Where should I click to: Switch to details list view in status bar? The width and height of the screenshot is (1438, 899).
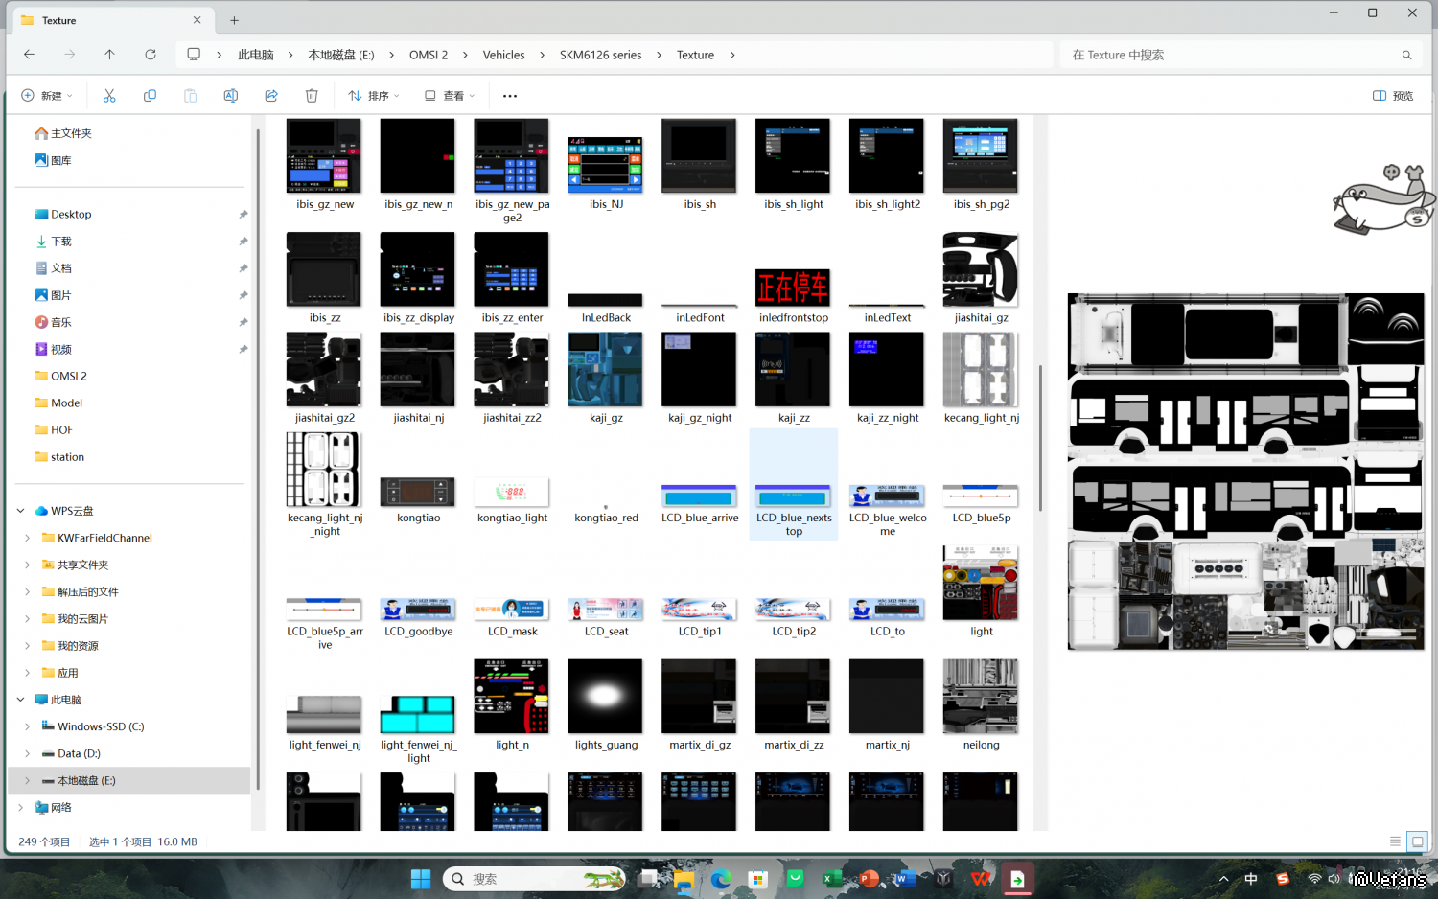coord(1395,841)
